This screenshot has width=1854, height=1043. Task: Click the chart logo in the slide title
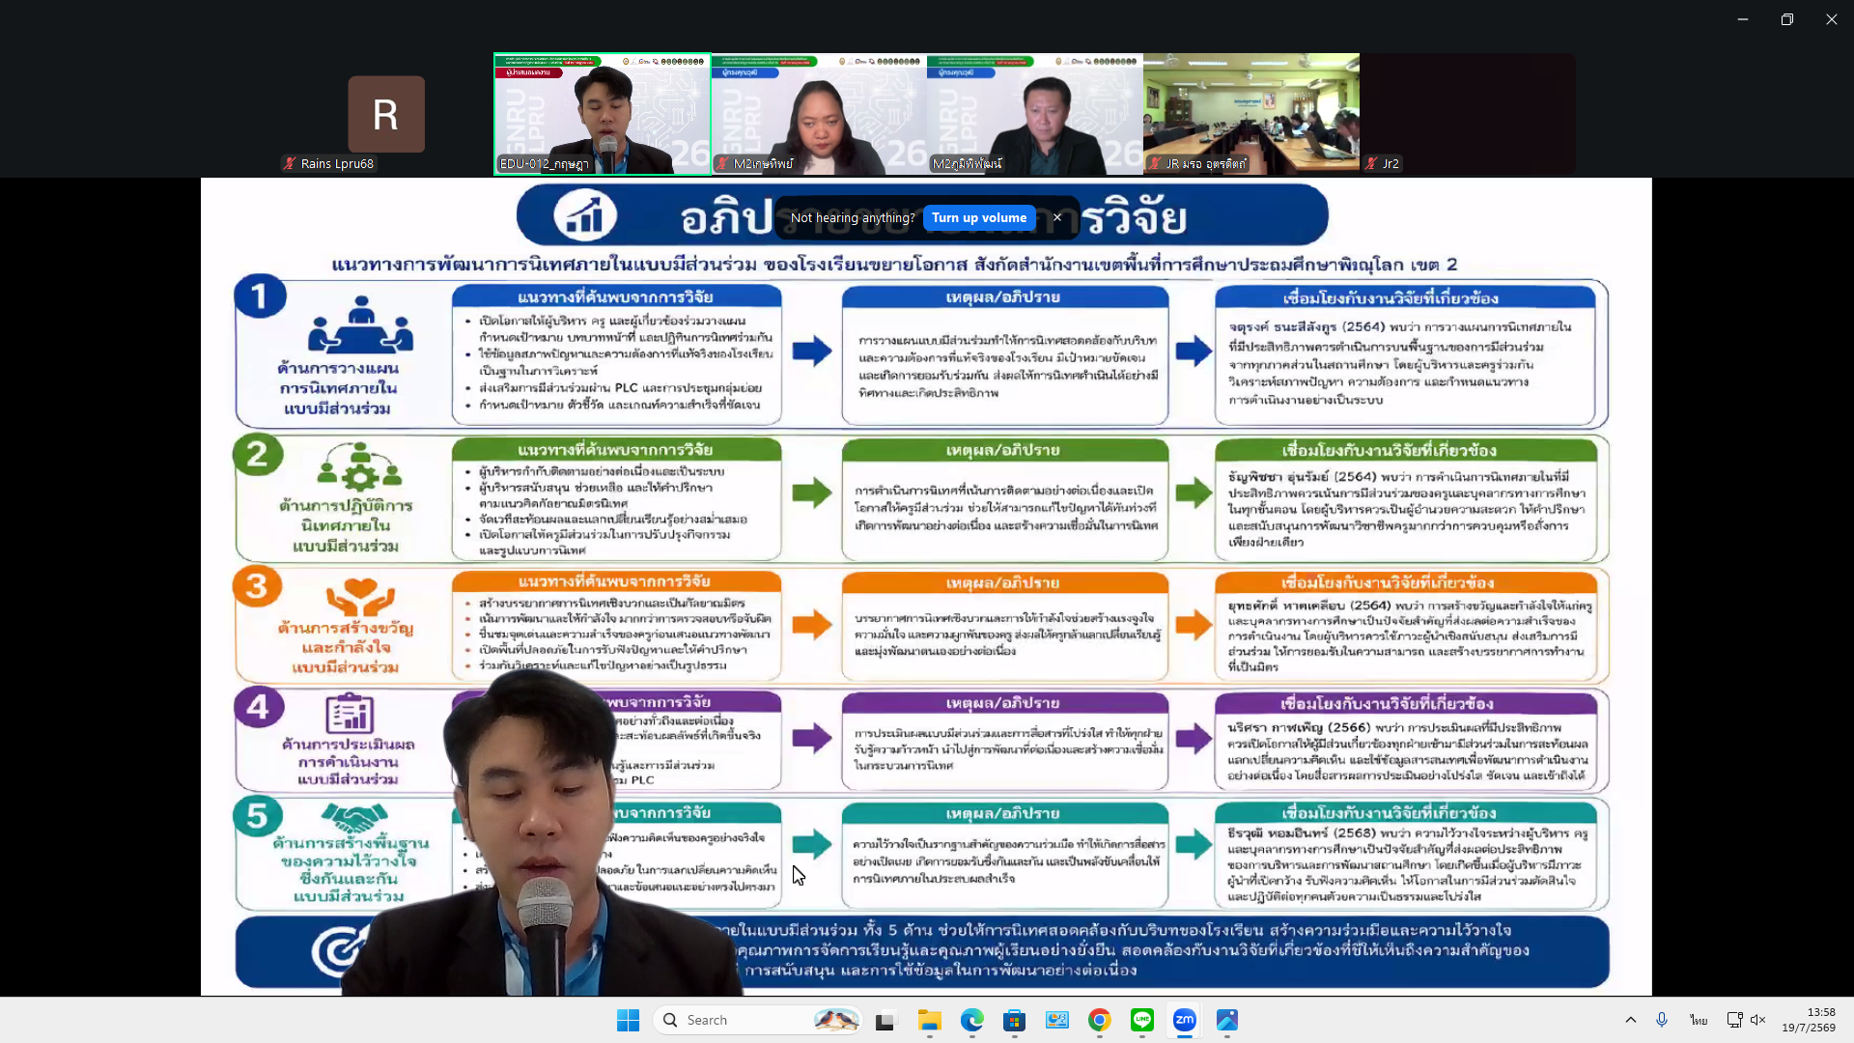click(x=585, y=215)
